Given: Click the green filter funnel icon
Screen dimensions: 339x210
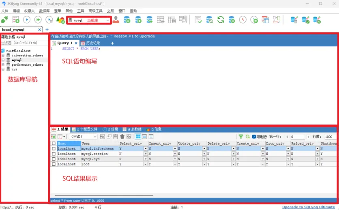Looking at the screenshot, I should click(240, 136).
